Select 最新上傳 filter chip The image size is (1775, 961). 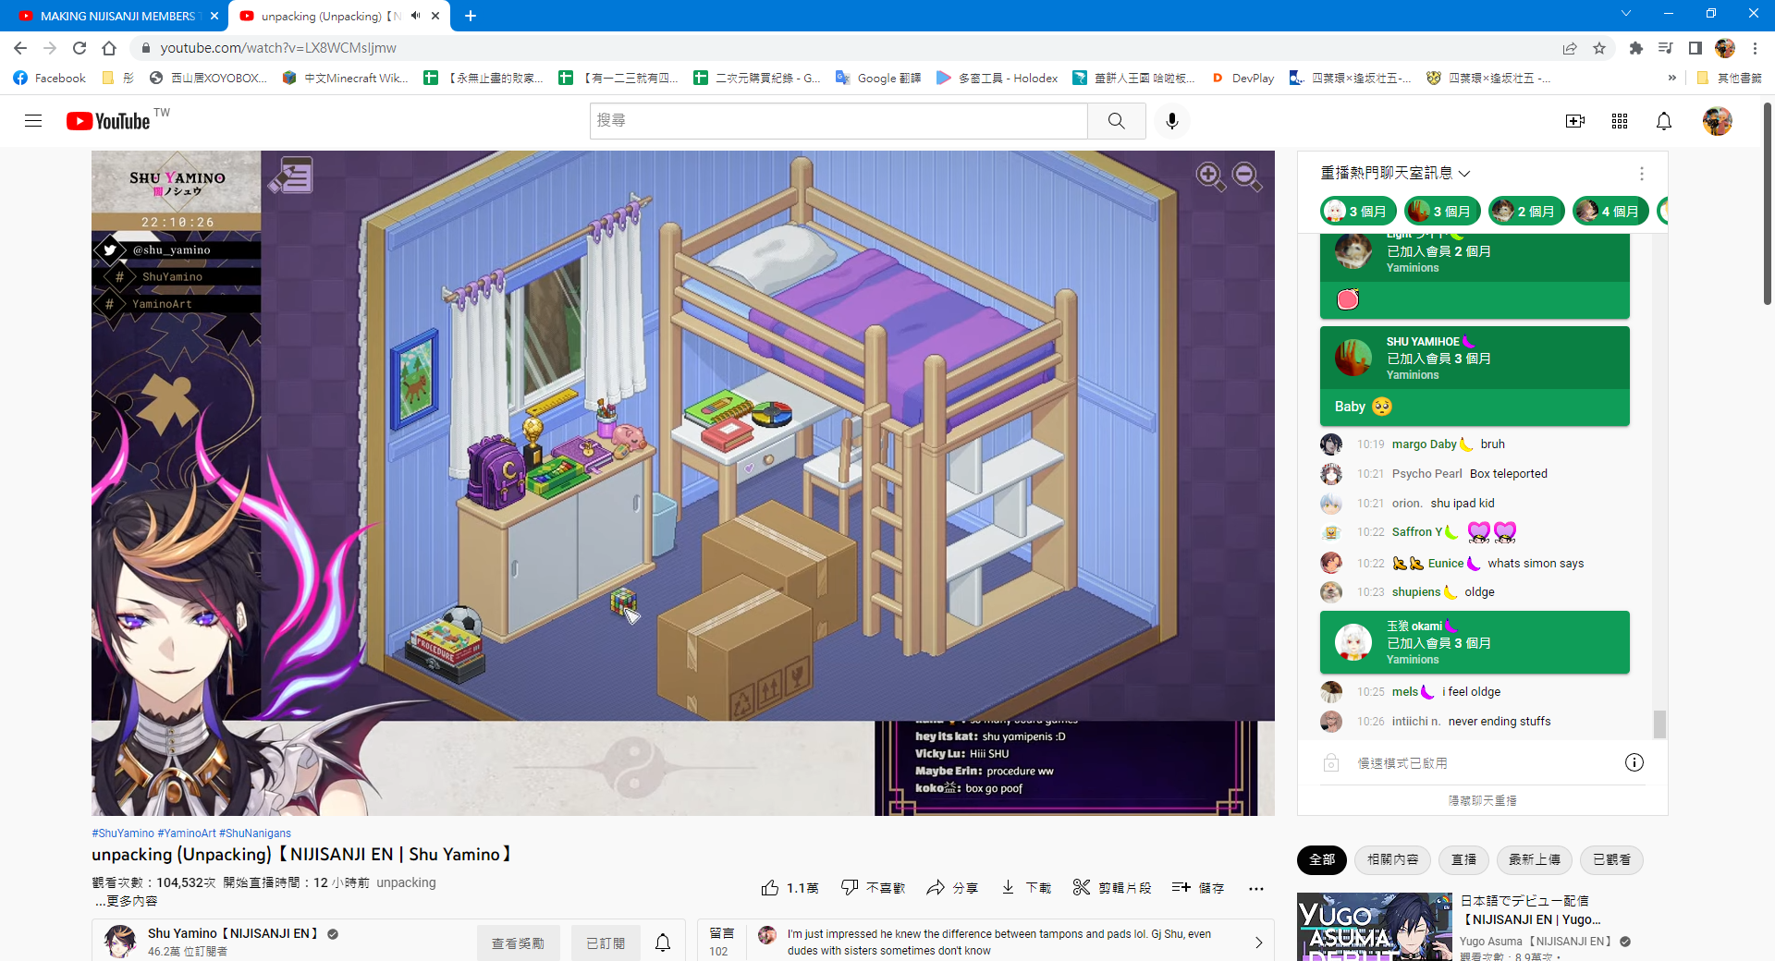[x=1535, y=860]
